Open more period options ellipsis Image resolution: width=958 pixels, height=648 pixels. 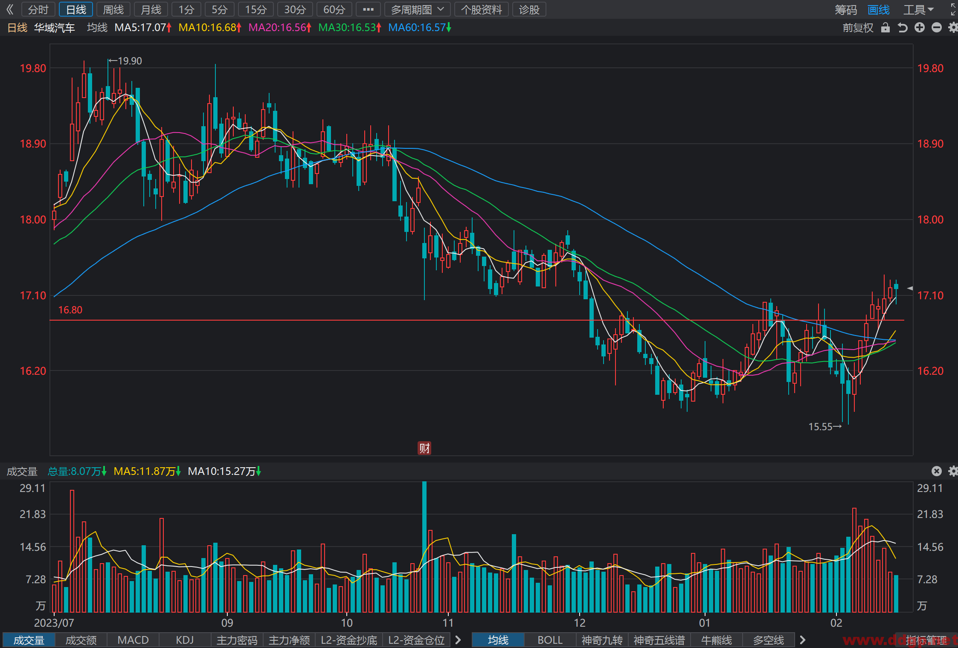point(368,9)
